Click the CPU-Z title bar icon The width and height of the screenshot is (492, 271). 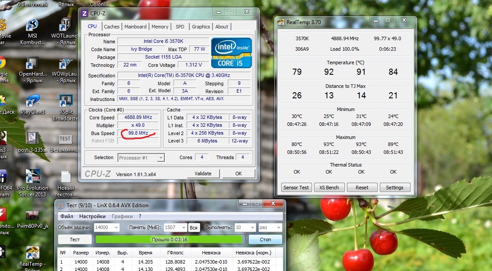click(x=85, y=13)
